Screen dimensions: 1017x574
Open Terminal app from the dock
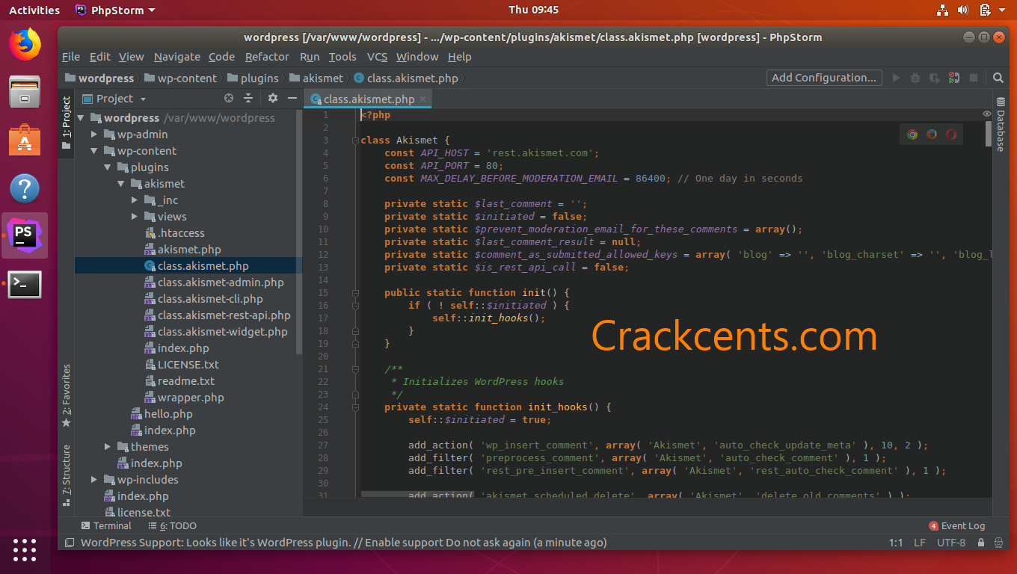tap(25, 284)
